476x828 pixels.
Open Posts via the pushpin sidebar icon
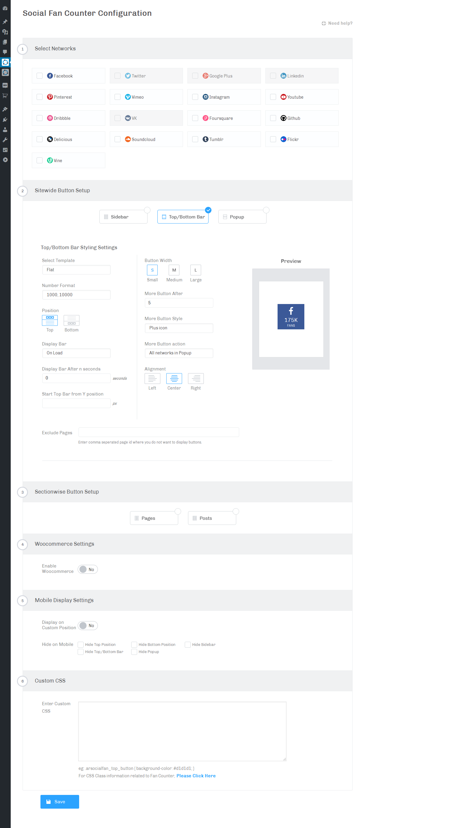point(5,22)
